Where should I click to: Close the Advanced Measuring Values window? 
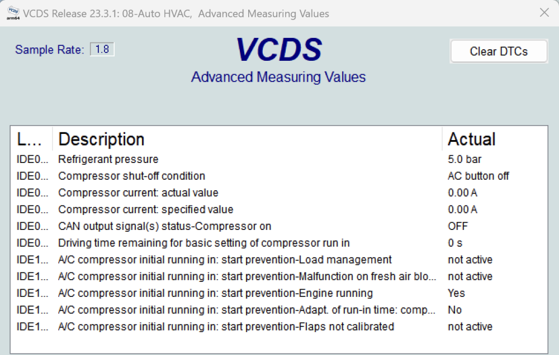pos(544,13)
